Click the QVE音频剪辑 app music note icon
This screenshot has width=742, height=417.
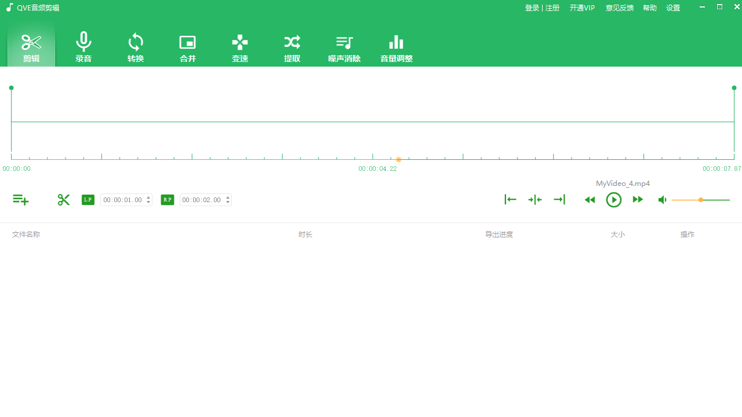tap(9, 8)
